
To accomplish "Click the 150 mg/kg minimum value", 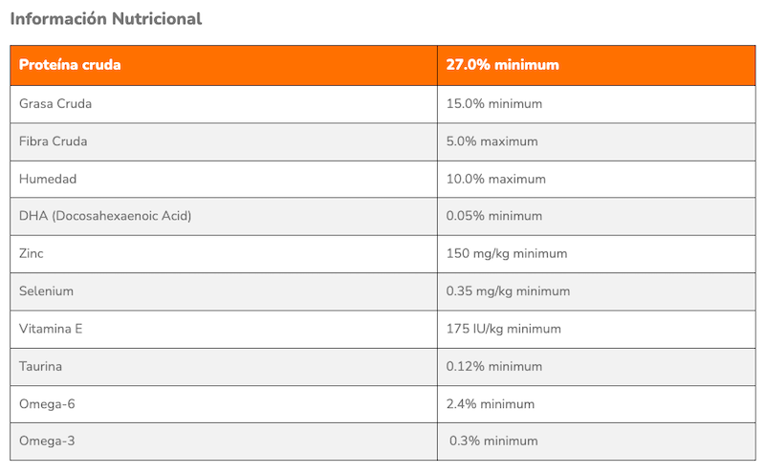I will (507, 253).
